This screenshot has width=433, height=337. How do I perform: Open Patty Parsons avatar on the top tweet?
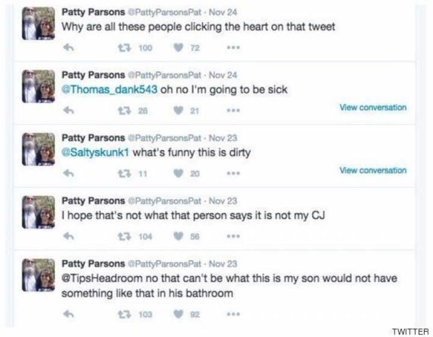38,23
